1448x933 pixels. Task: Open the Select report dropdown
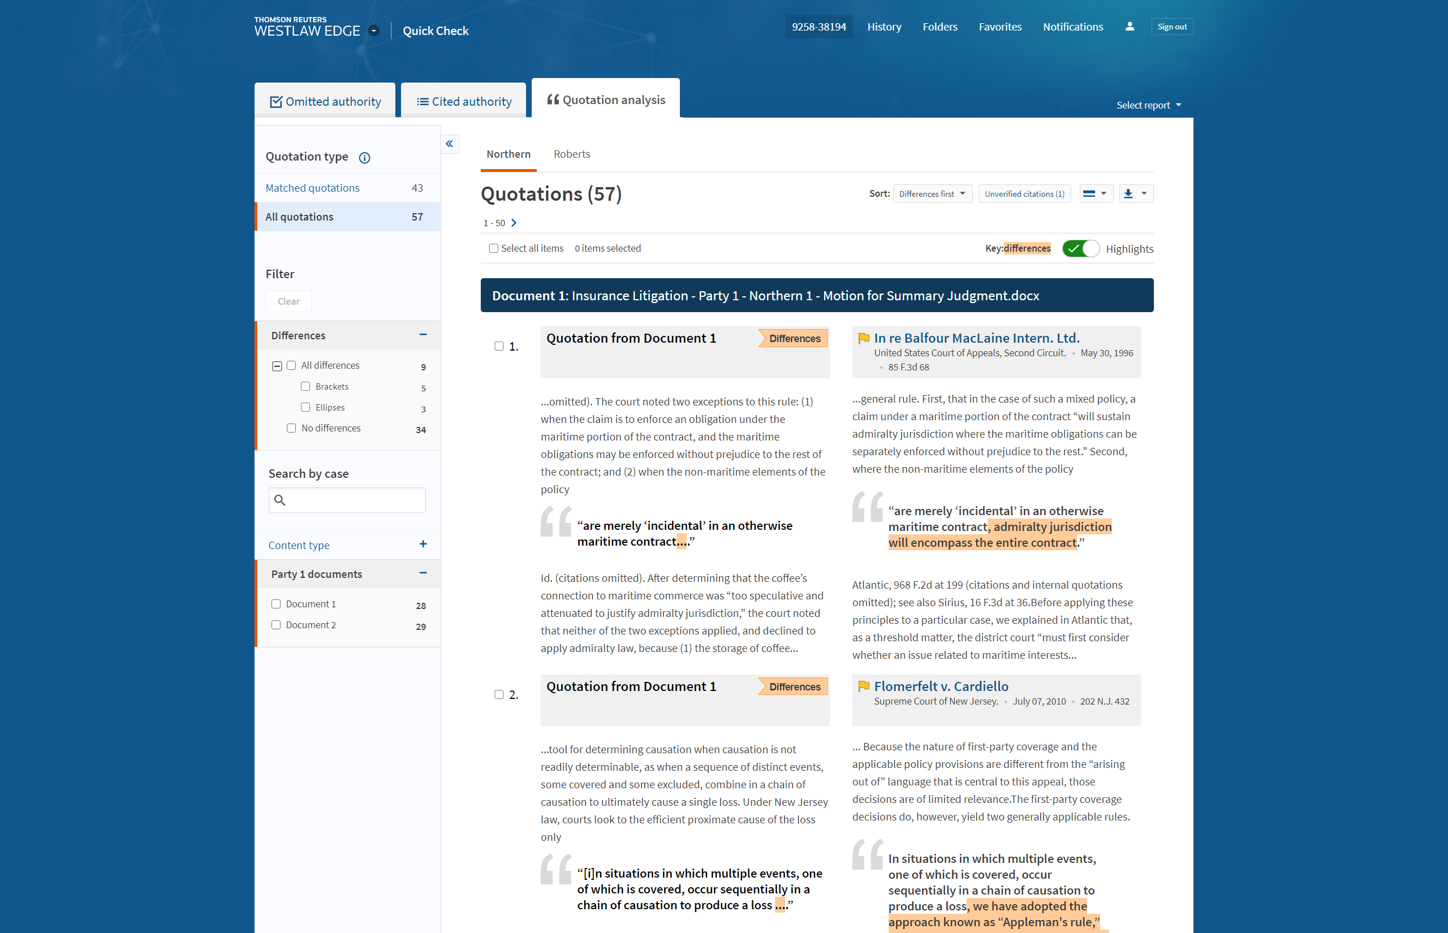click(x=1149, y=105)
